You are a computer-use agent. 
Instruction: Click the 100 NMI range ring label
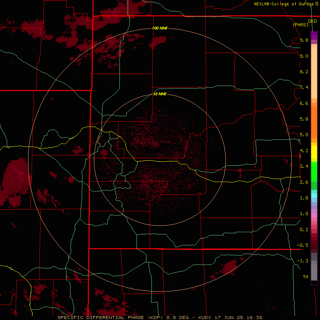click(x=160, y=28)
